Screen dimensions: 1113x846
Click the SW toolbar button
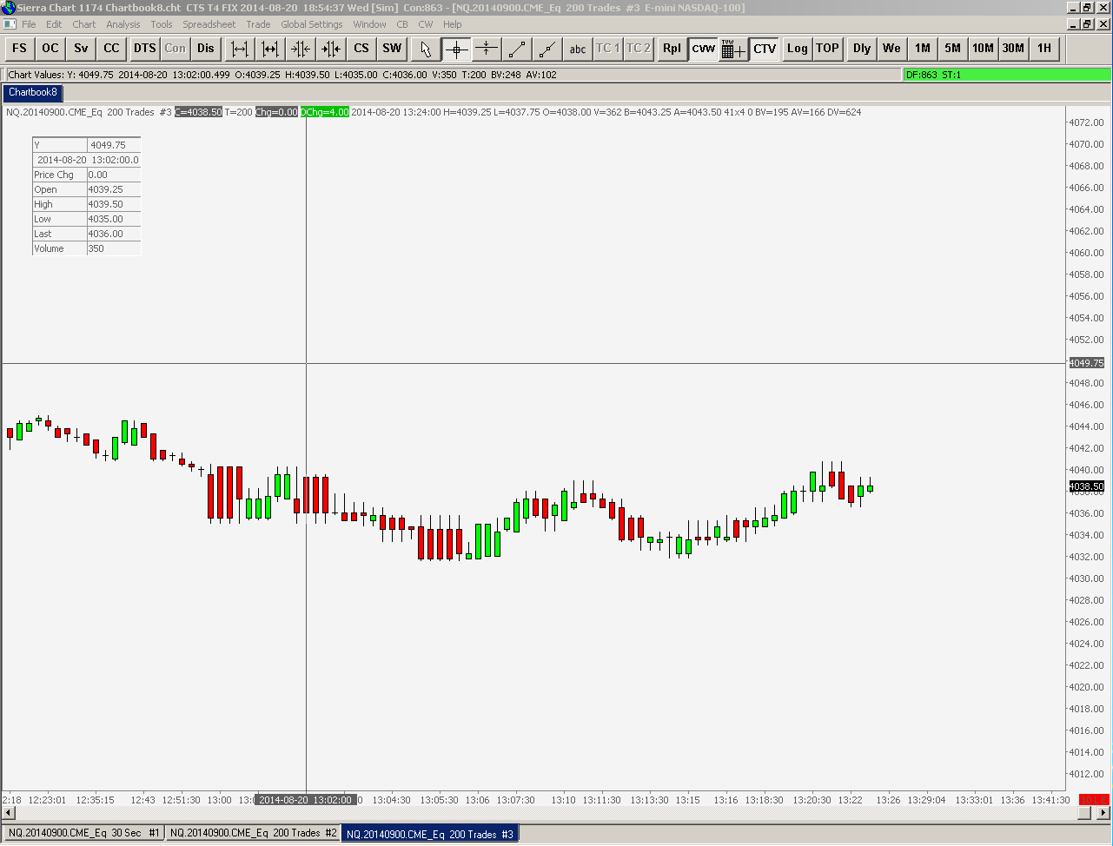point(393,49)
